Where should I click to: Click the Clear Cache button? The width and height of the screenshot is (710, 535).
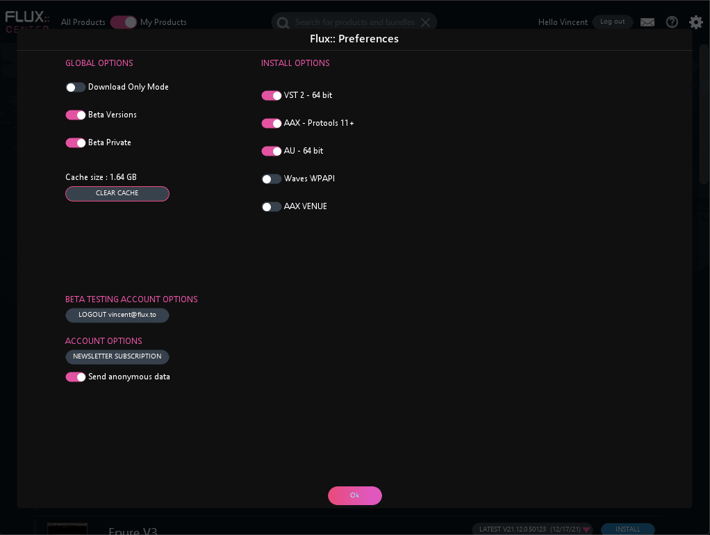(x=117, y=194)
